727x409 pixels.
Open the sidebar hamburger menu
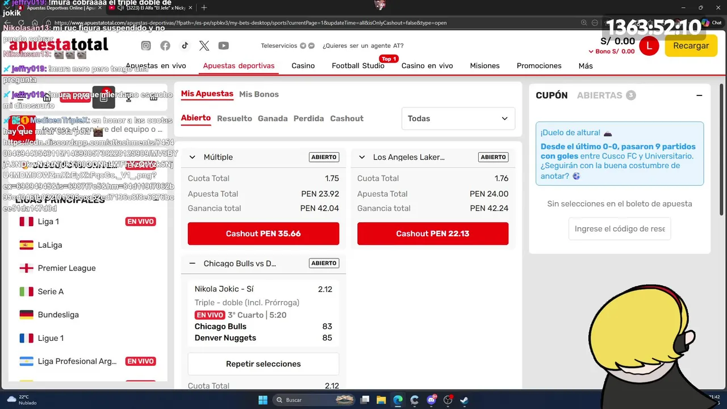[20, 97]
